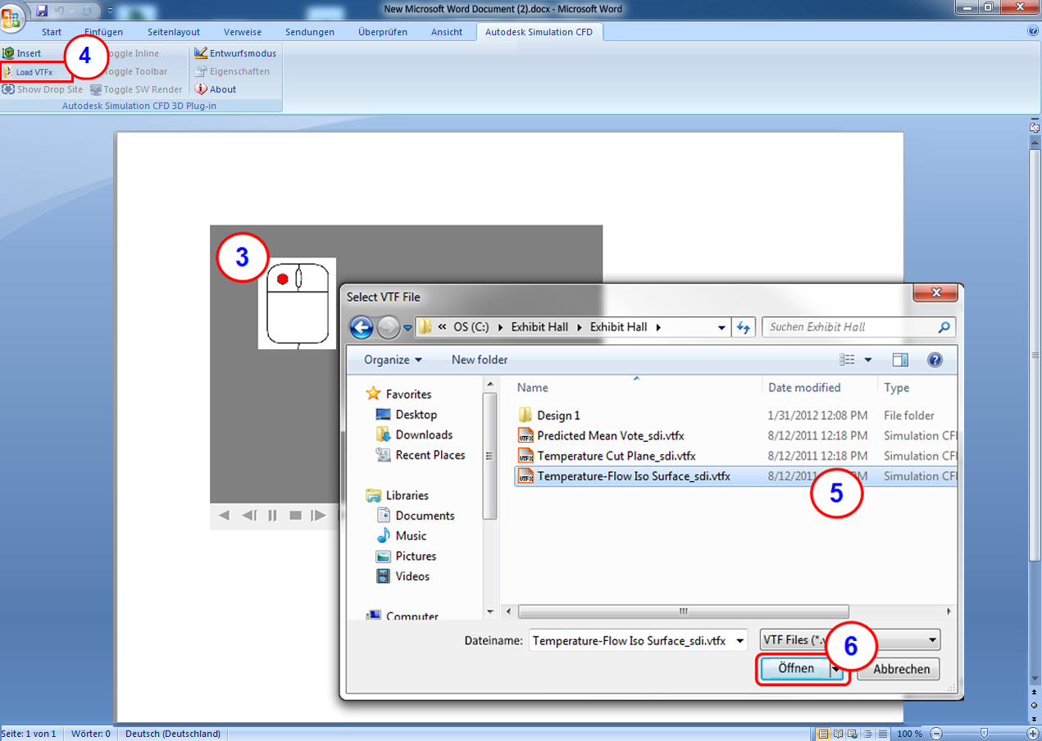The height and width of the screenshot is (741, 1042).
Task: Expand the view options dropdown arrow
Action: (x=868, y=360)
